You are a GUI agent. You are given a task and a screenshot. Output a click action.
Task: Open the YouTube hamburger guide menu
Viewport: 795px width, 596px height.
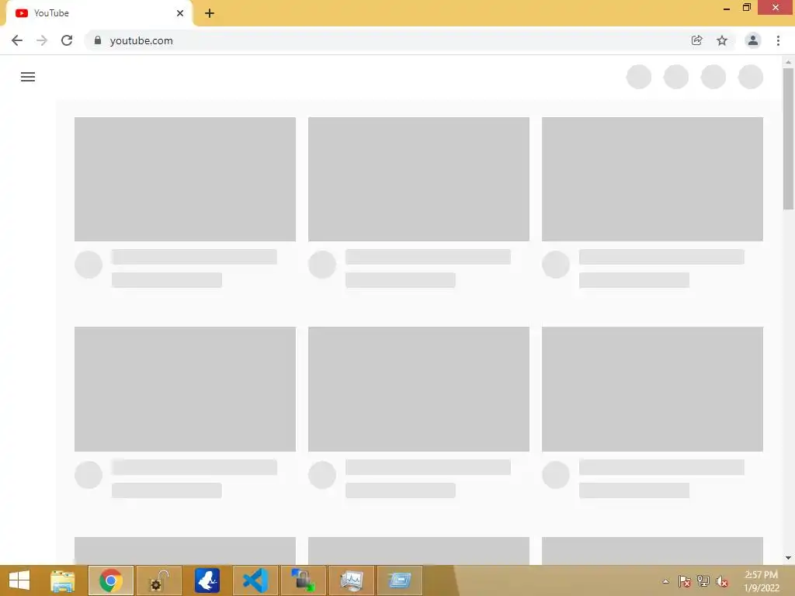tap(28, 77)
